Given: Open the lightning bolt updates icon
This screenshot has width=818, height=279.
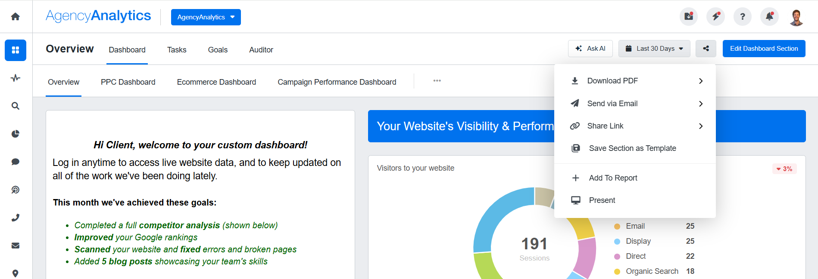Looking at the screenshot, I should click(715, 17).
